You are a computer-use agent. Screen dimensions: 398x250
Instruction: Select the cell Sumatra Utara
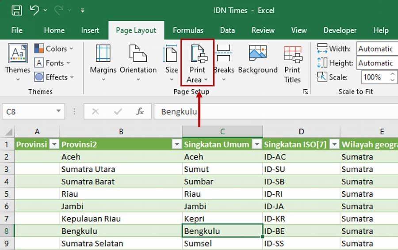(121, 169)
